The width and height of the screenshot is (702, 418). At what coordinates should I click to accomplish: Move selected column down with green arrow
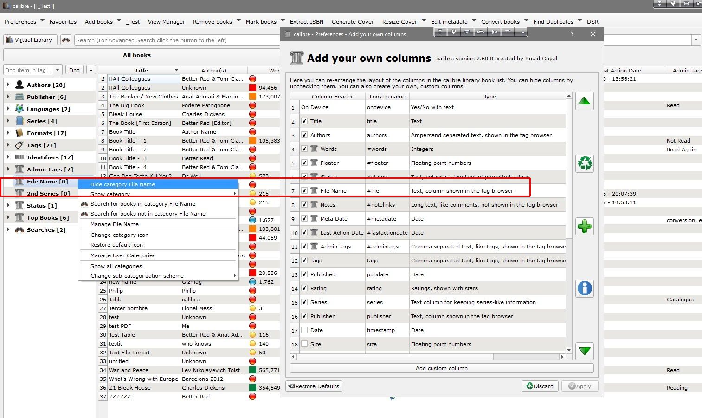pyautogui.click(x=585, y=351)
